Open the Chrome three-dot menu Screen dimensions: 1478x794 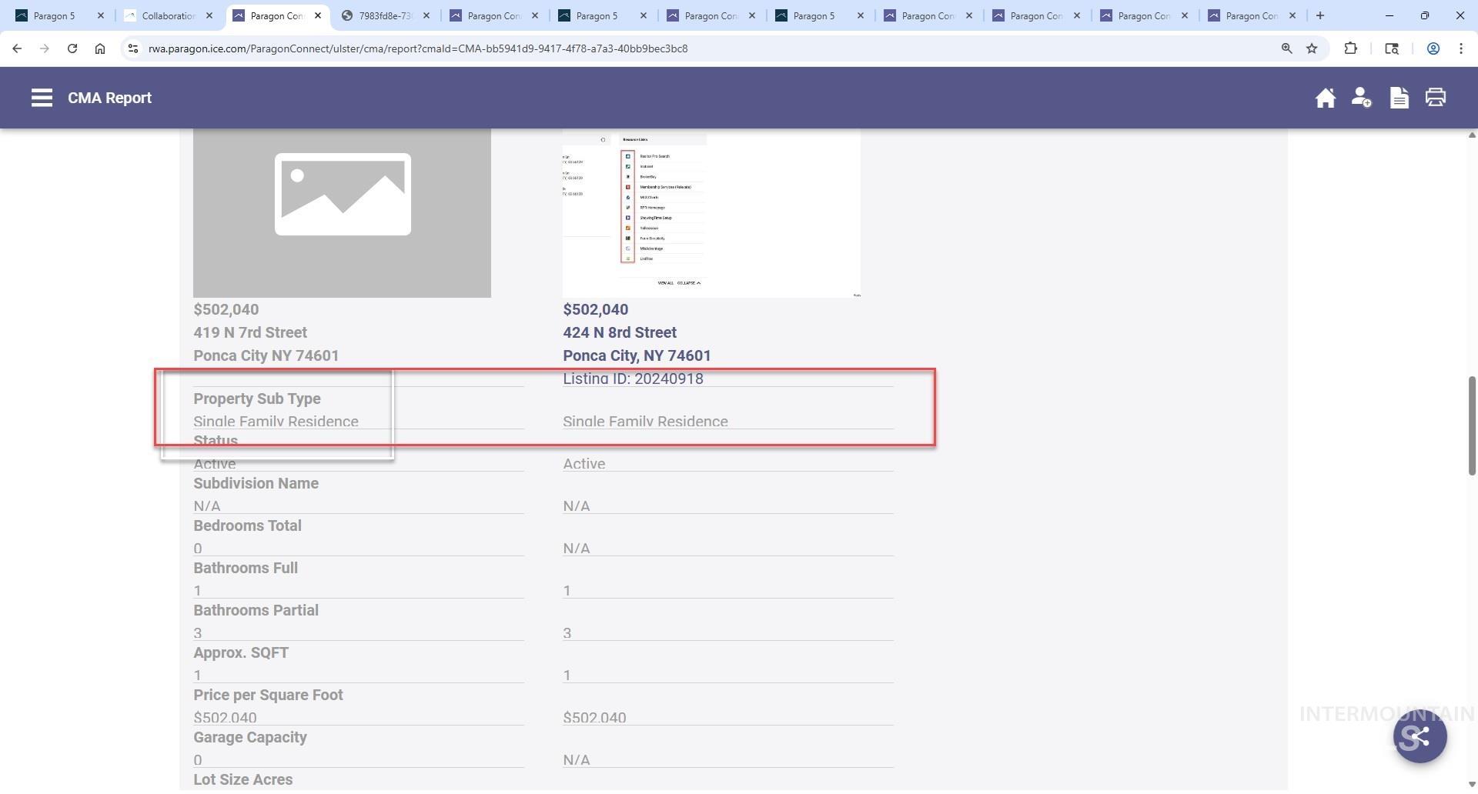coord(1460,48)
